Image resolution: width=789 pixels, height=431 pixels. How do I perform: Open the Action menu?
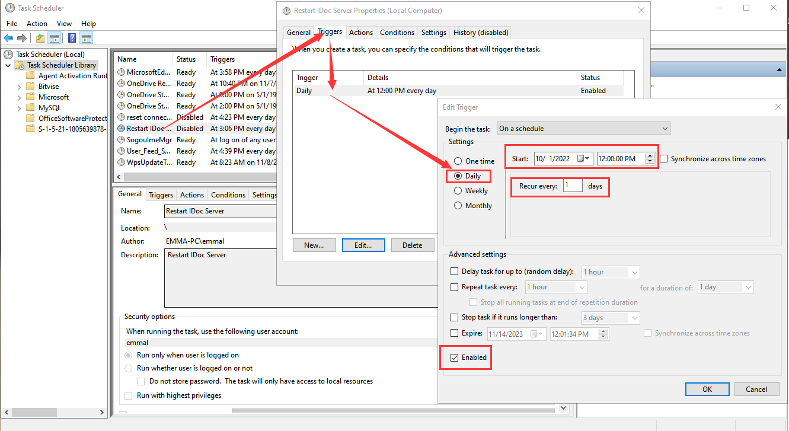37,24
